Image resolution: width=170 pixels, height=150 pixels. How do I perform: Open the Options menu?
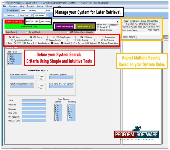coord(50,6)
